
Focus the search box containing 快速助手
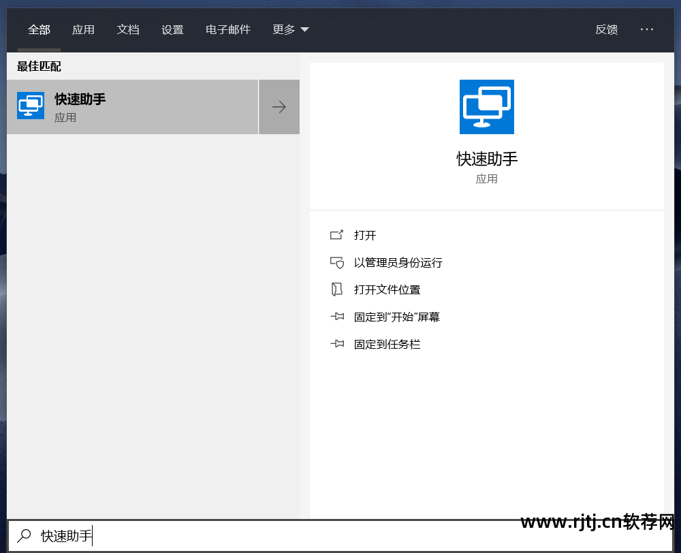coord(340,536)
